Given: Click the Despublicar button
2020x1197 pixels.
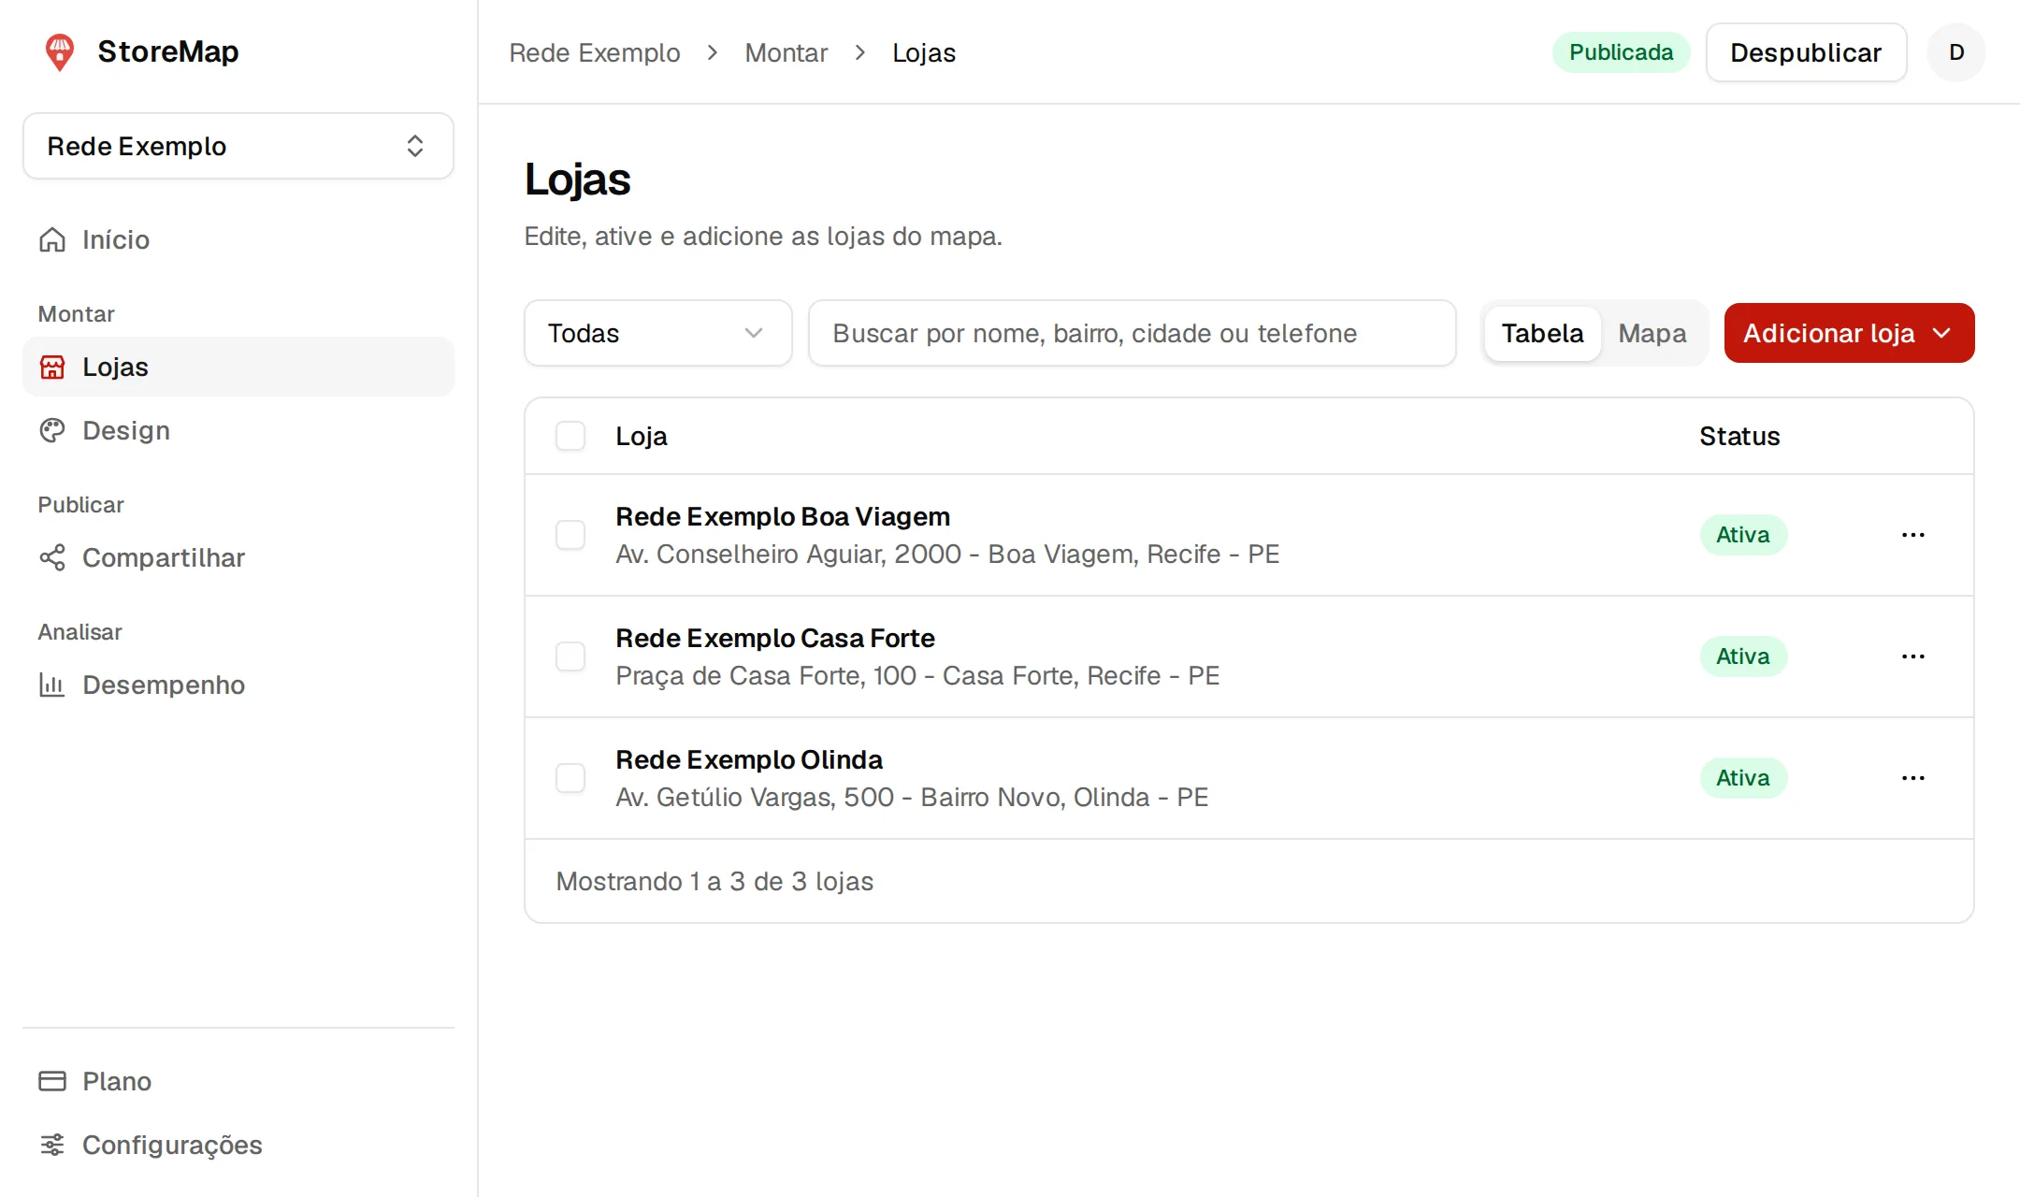Looking at the screenshot, I should pyautogui.click(x=1806, y=52).
